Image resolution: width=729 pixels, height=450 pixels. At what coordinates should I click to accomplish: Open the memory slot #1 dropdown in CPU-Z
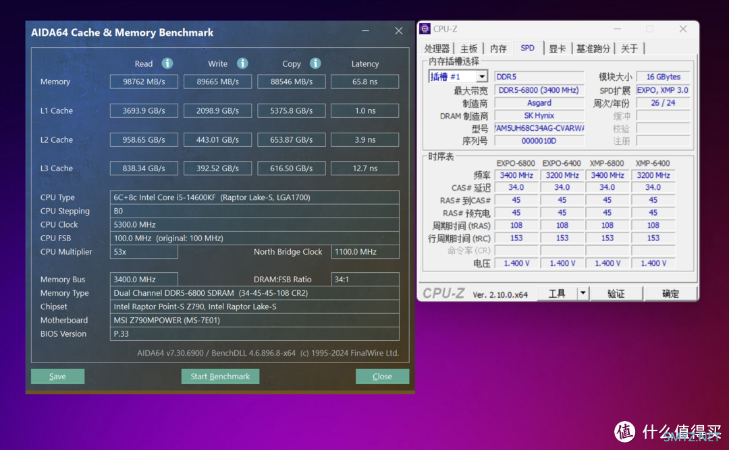click(x=482, y=77)
